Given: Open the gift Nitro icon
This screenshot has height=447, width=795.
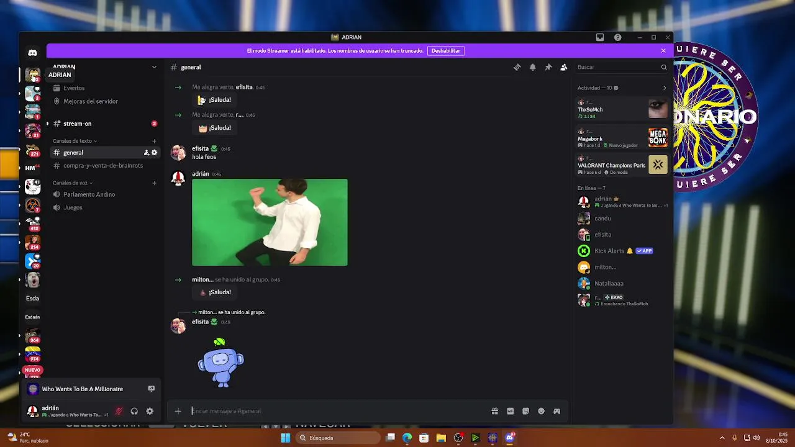Looking at the screenshot, I should [494, 411].
